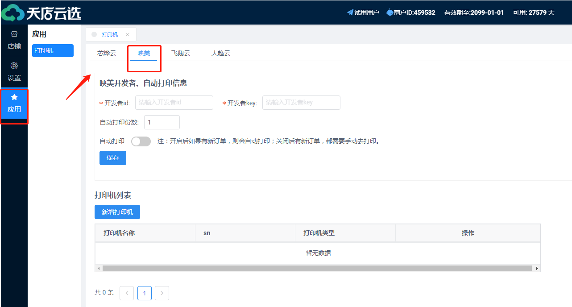Go to previous page in pagination

point(127,293)
